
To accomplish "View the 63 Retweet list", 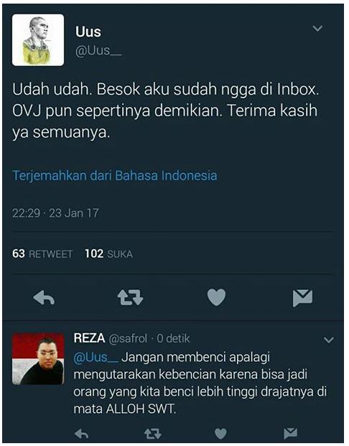I will tap(42, 254).
